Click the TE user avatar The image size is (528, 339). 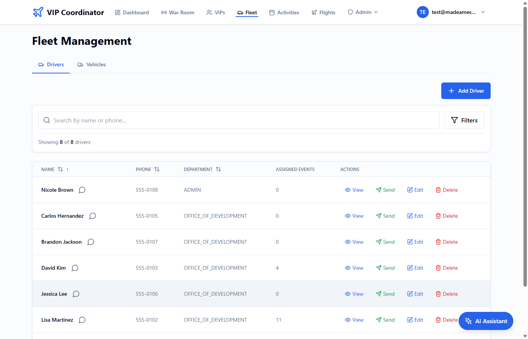point(422,12)
